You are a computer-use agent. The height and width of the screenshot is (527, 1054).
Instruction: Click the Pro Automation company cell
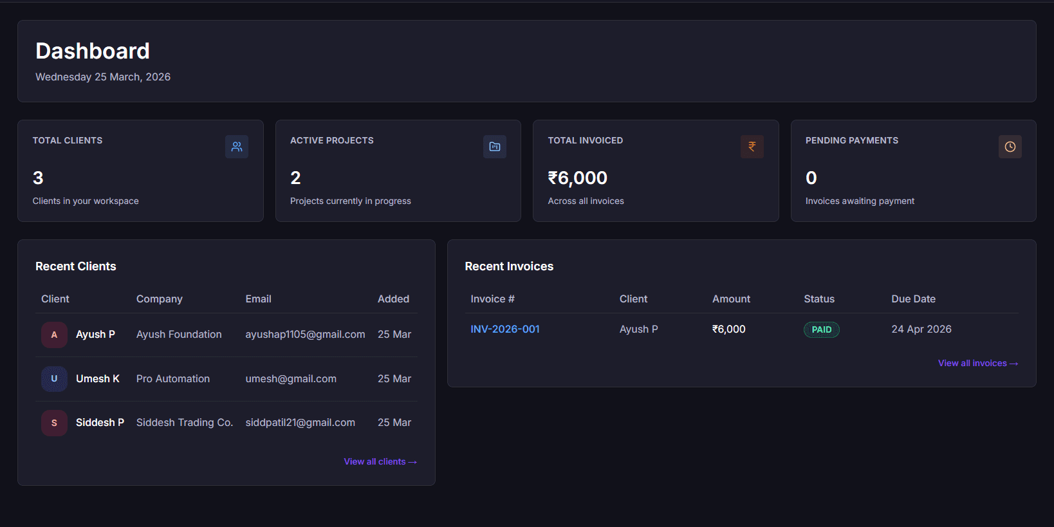[x=173, y=379]
